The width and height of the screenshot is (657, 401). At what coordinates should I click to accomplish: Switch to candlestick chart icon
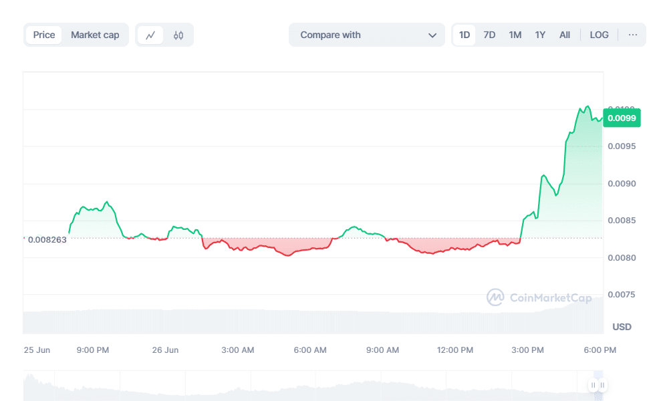click(x=178, y=35)
